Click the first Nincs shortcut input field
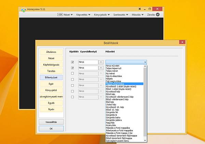This screenshot has width=205, height=144. tap(88, 62)
